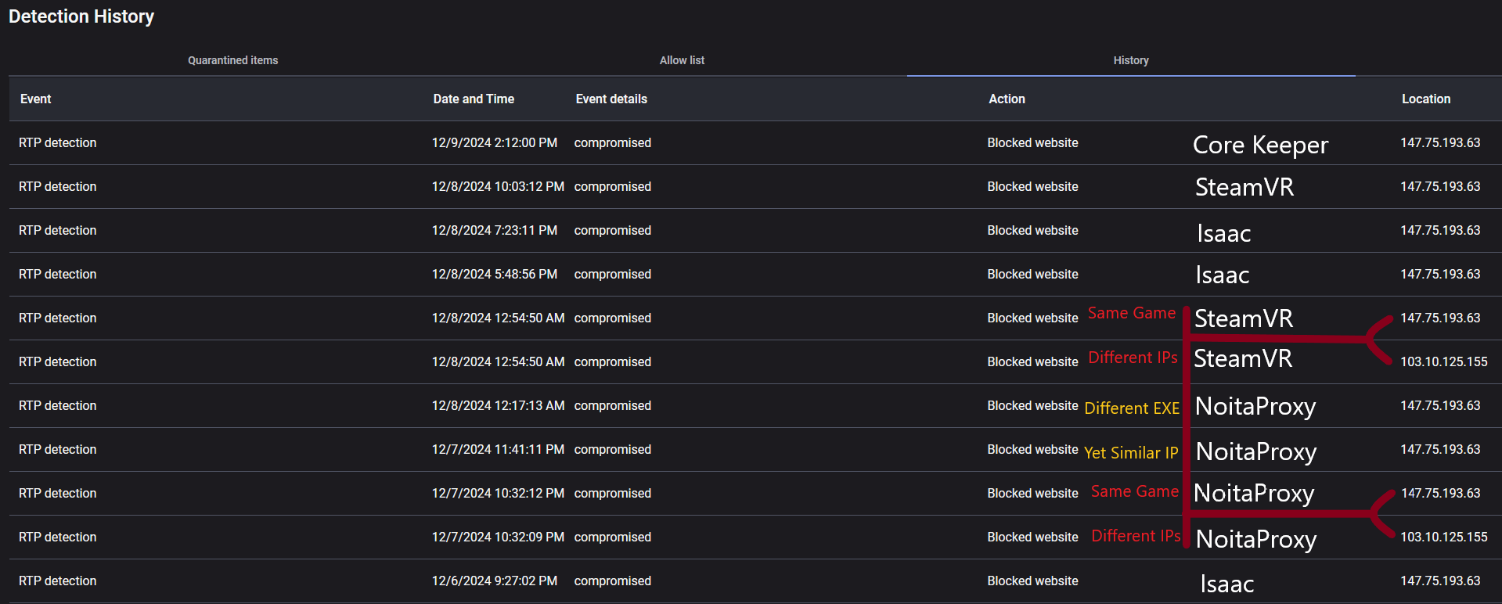The image size is (1502, 604).
Task: Click the Event details column header
Action: (611, 99)
